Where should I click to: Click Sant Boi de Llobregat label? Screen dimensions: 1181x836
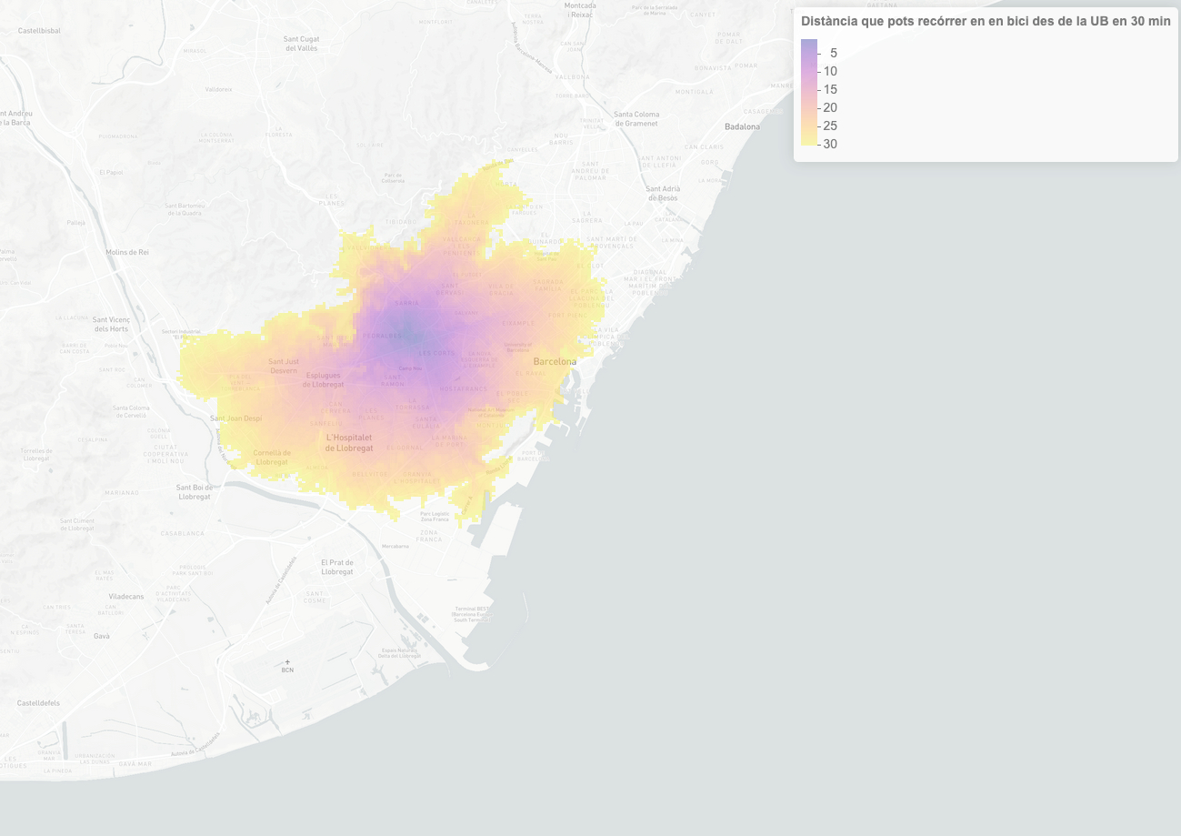(x=195, y=492)
